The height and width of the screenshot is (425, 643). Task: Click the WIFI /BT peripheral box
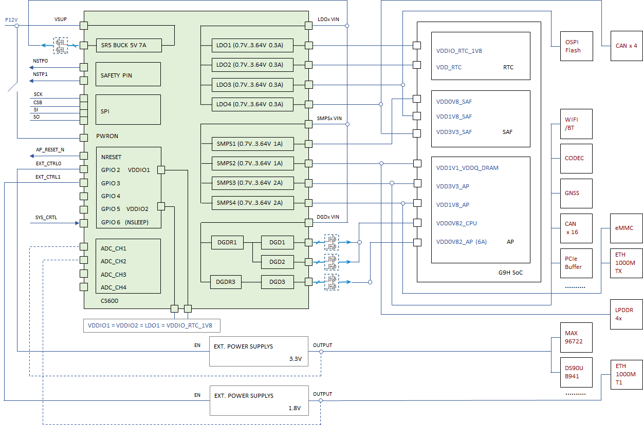(x=577, y=123)
